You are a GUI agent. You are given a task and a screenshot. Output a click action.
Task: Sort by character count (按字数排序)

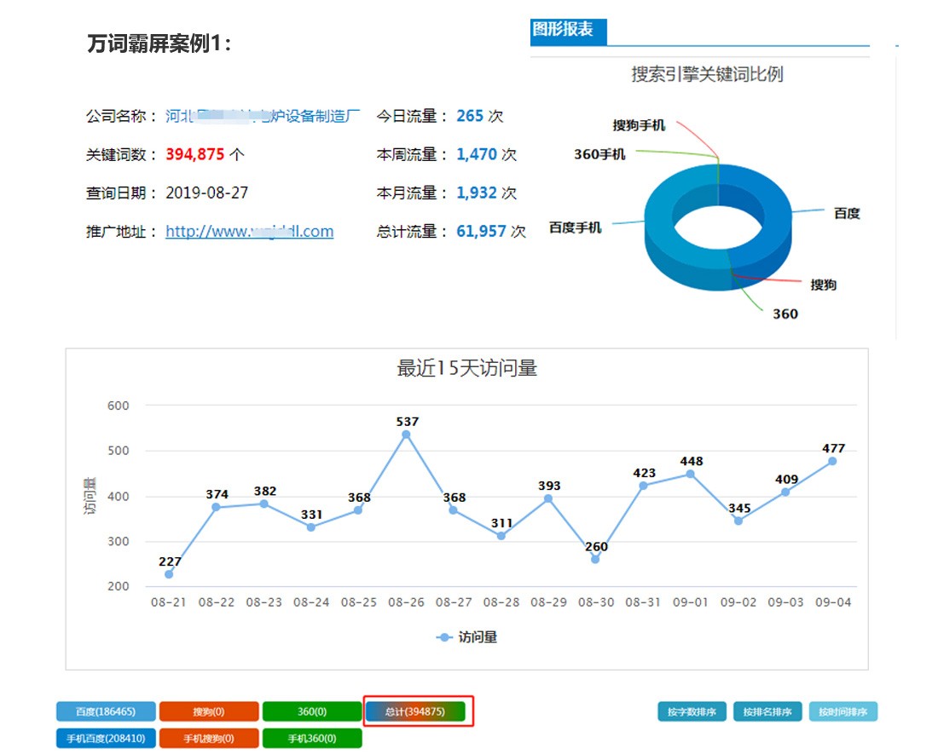pyautogui.click(x=692, y=711)
